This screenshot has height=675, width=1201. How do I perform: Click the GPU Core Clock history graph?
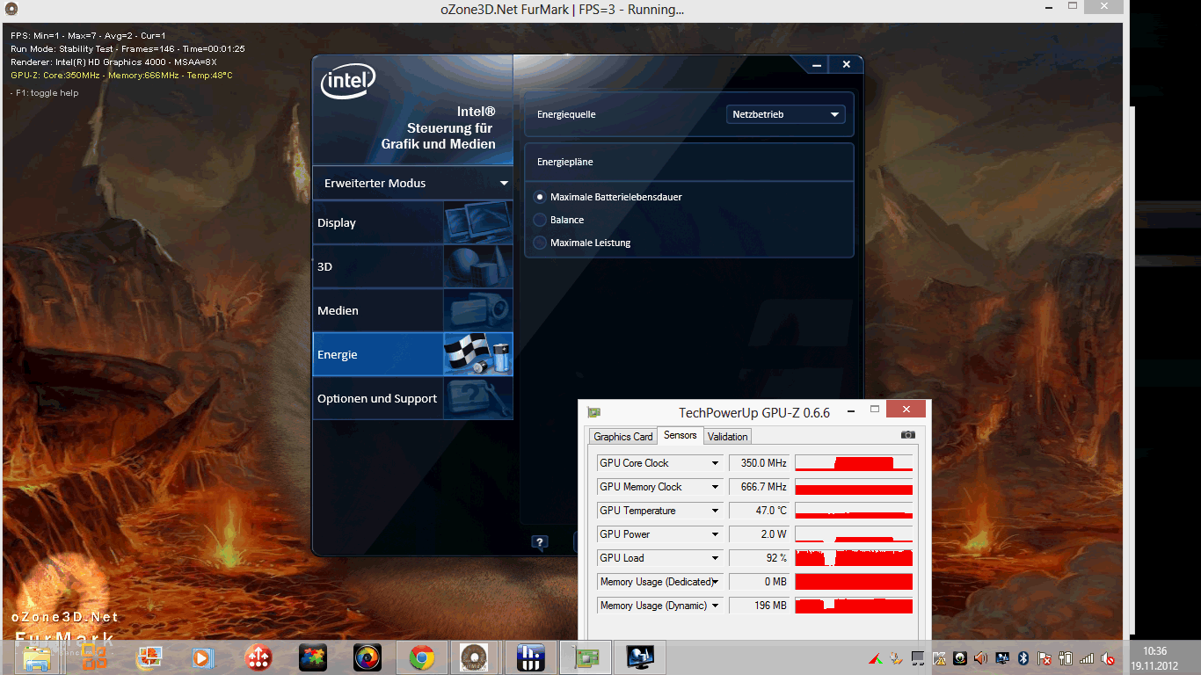854,463
